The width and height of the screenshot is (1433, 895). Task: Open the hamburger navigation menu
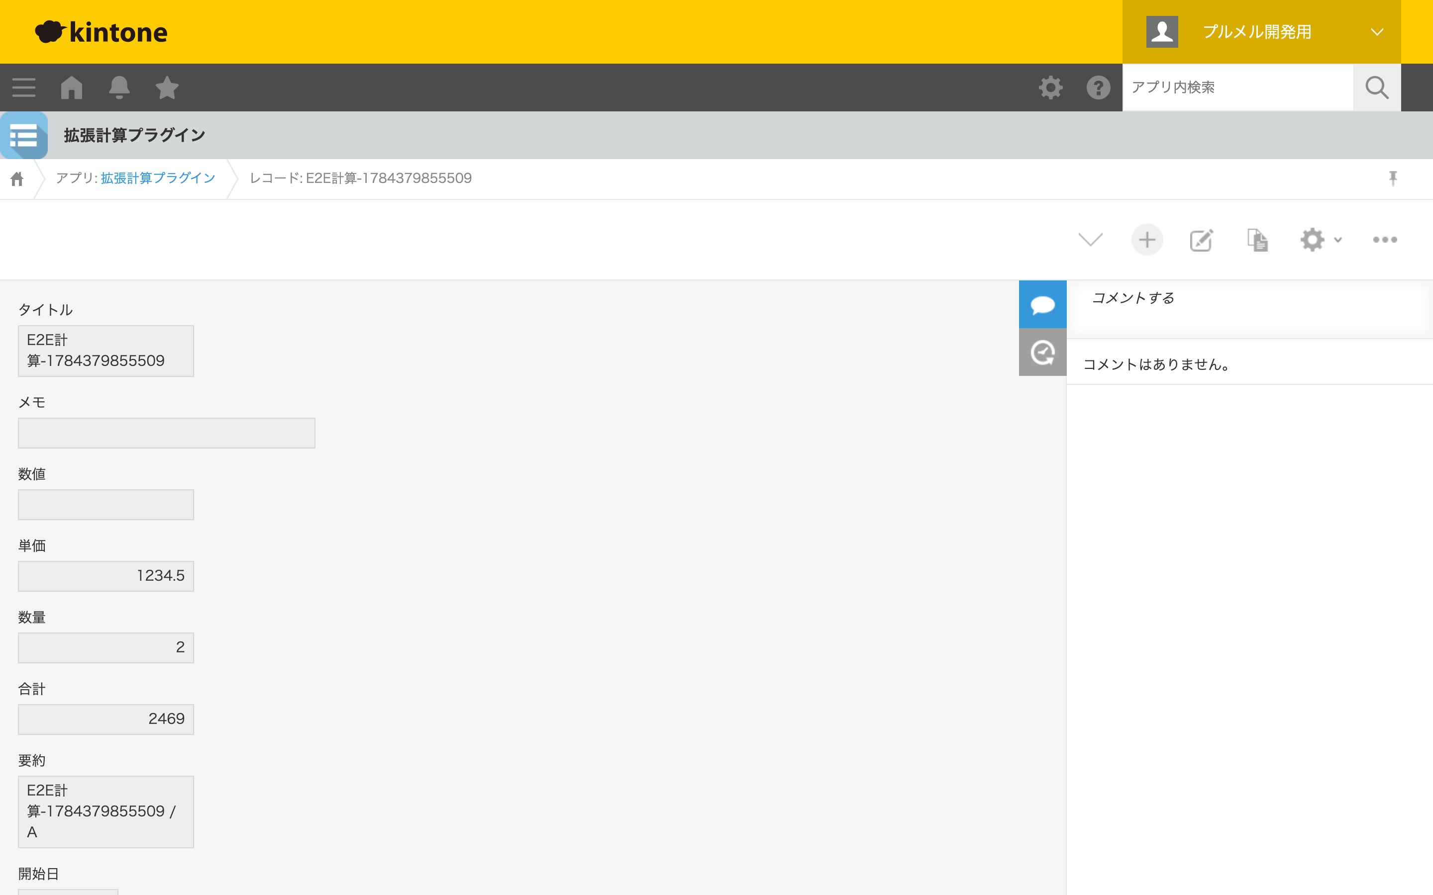click(24, 88)
